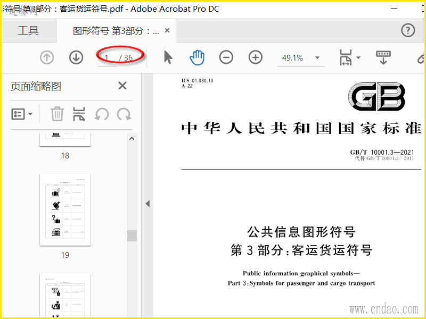Collapse the navigation pane with left triangle
The width and height of the screenshot is (426, 319).
(x=148, y=204)
